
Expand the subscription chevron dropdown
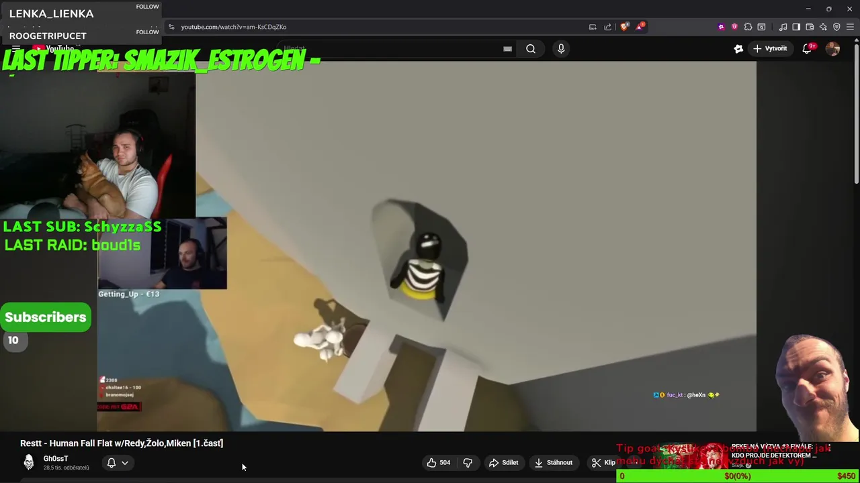(125, 463)
